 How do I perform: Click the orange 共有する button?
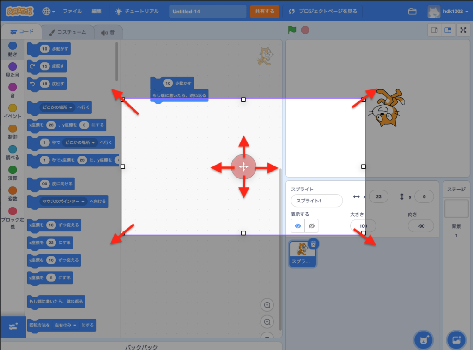265,12
